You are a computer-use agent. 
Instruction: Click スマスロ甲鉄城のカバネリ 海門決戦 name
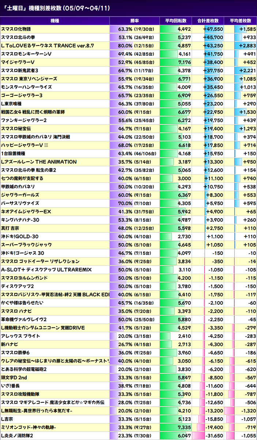click(36, 137)
